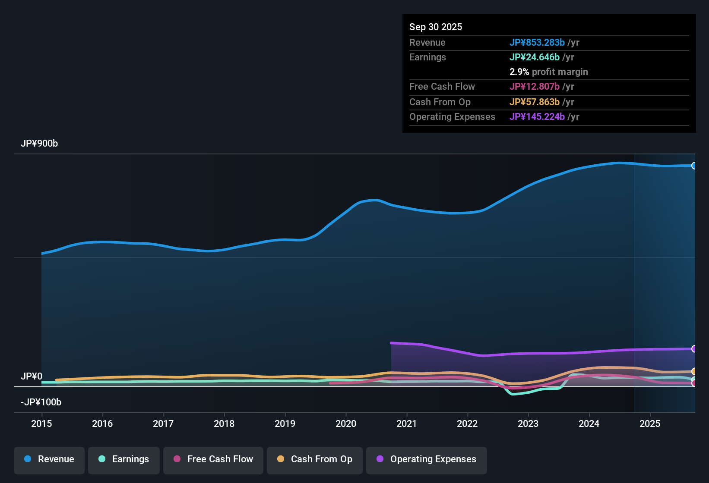Open the Sep 30 2025 tooltip header
This screenshot has height=483, width=709.
click(436, 27)
